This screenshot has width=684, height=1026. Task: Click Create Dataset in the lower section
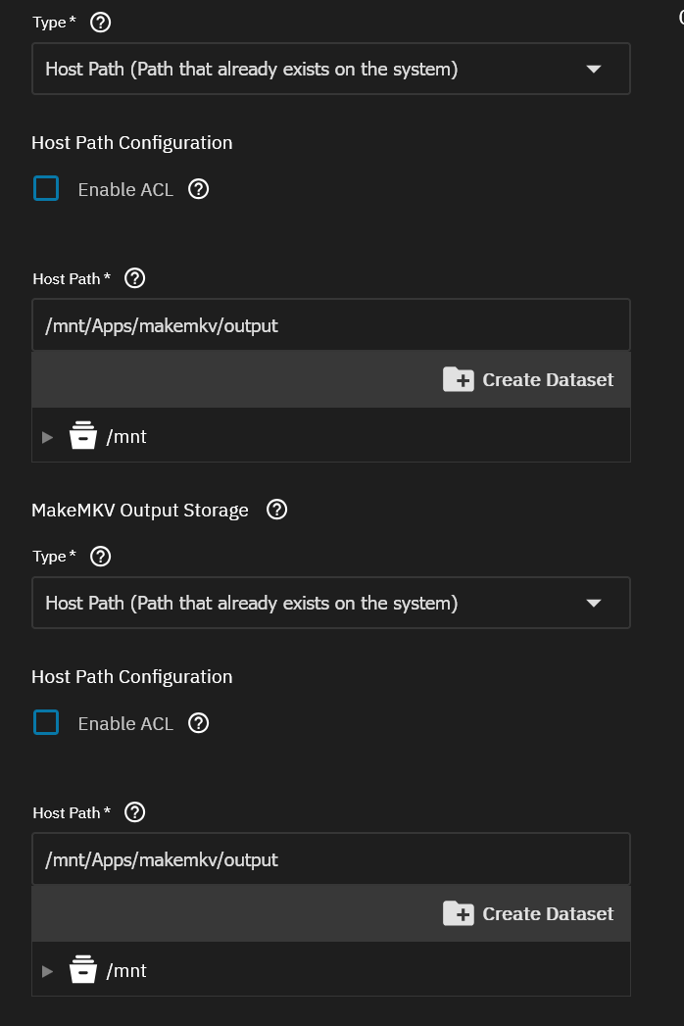coord(528,914)
